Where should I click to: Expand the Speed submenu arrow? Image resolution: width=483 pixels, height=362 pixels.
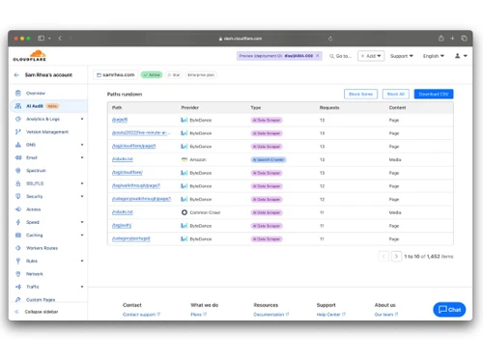[x=82, y=222]
